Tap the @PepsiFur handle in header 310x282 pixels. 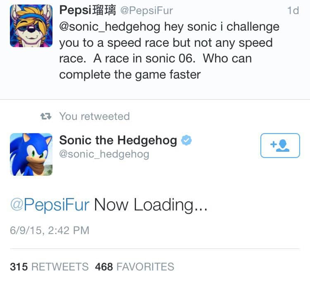[x=146, y=10]
